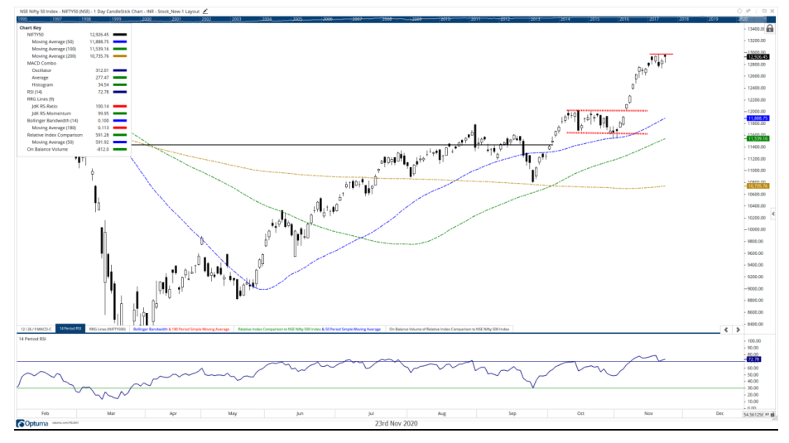789x443 pixels.
Task: Select RRG Lines (9) in Chart Key
Action: 38,99
